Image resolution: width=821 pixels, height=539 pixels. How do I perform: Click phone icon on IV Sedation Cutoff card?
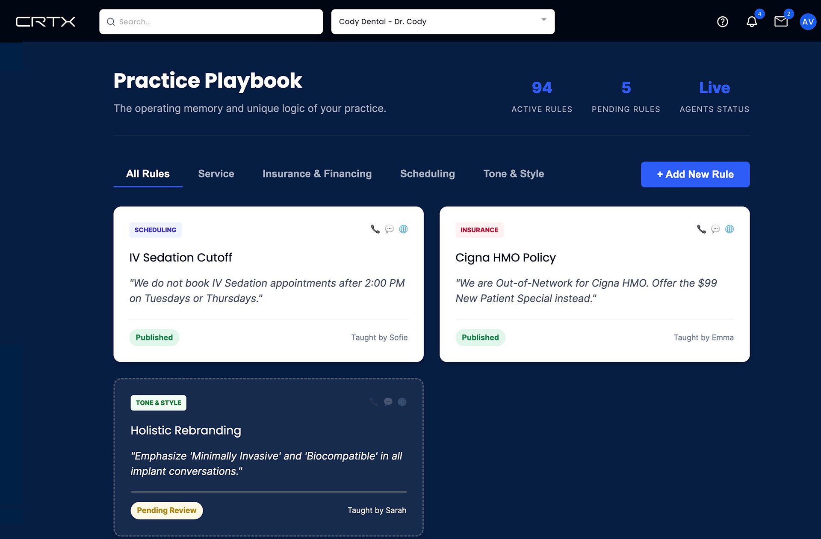(x=375, y=229)
